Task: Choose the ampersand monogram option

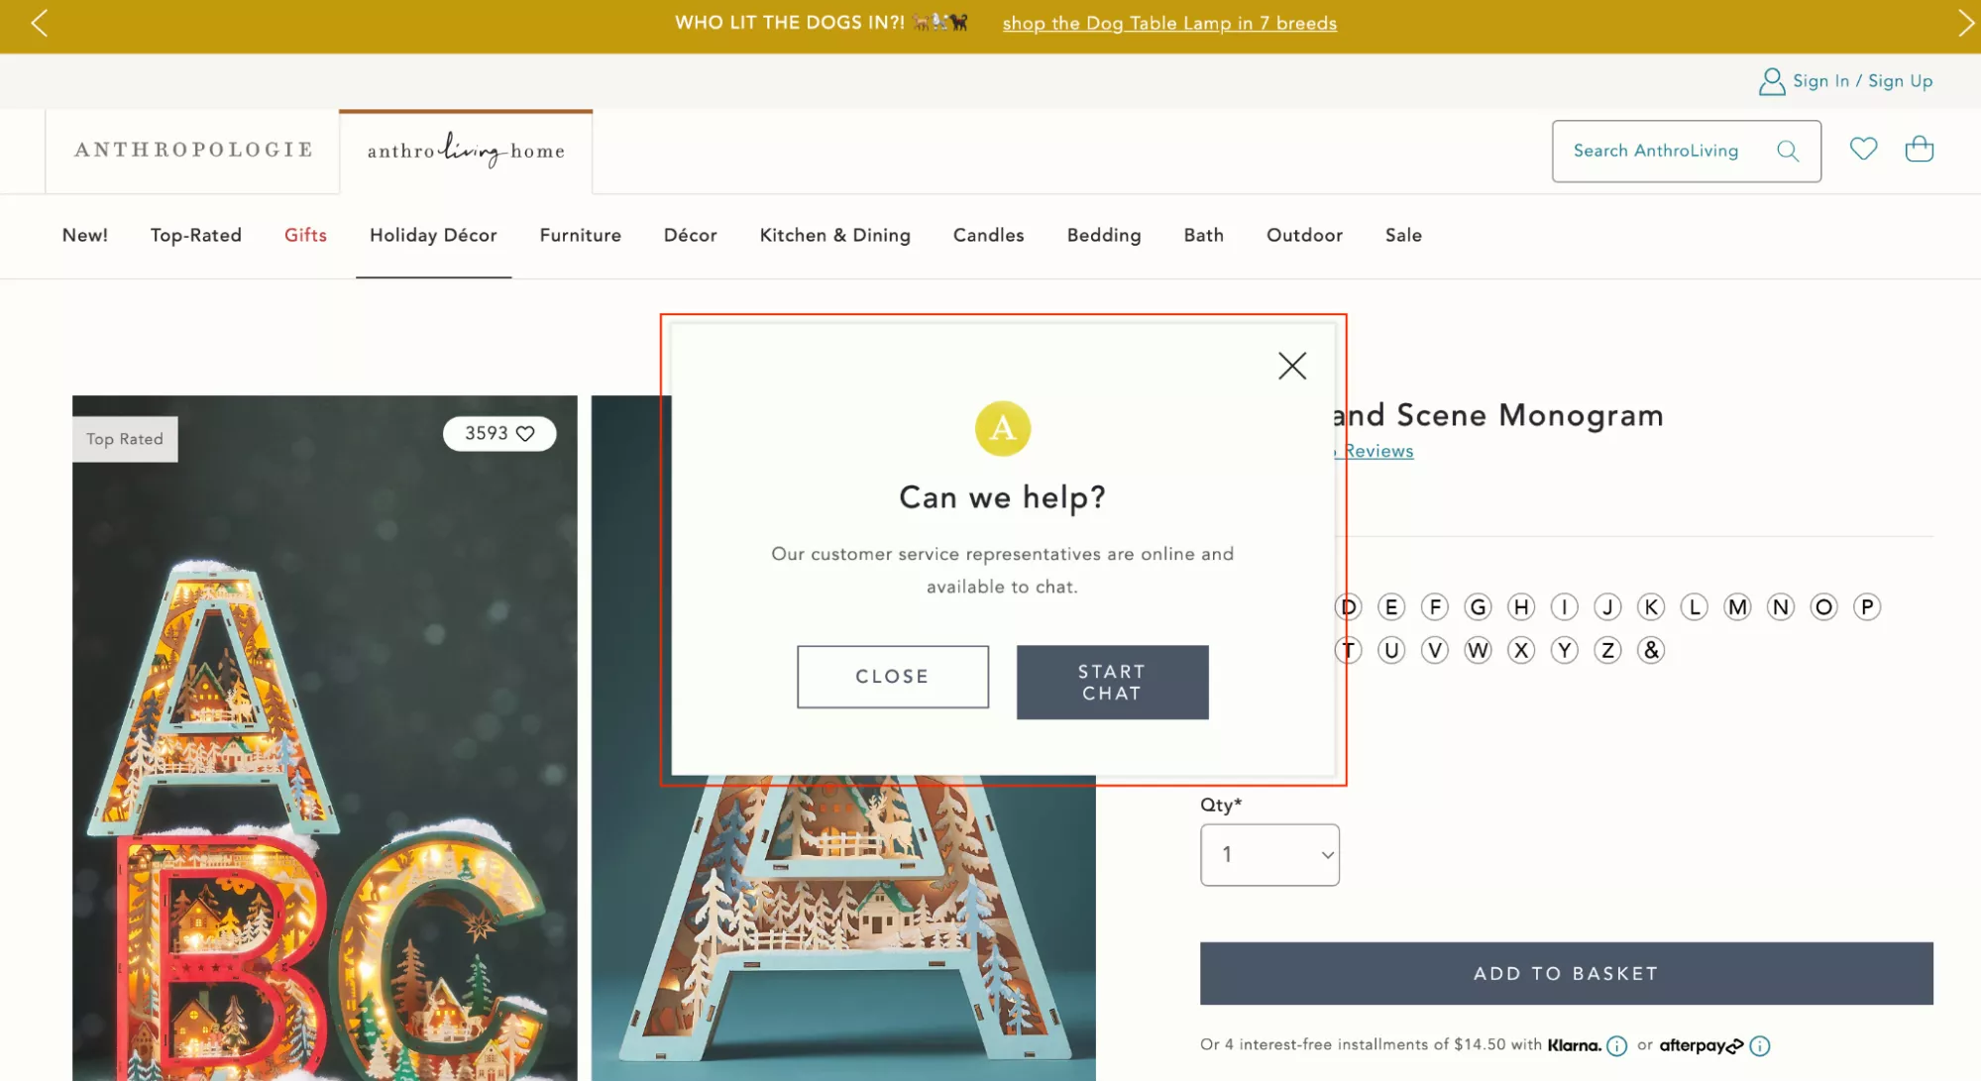Action: 1650,650
